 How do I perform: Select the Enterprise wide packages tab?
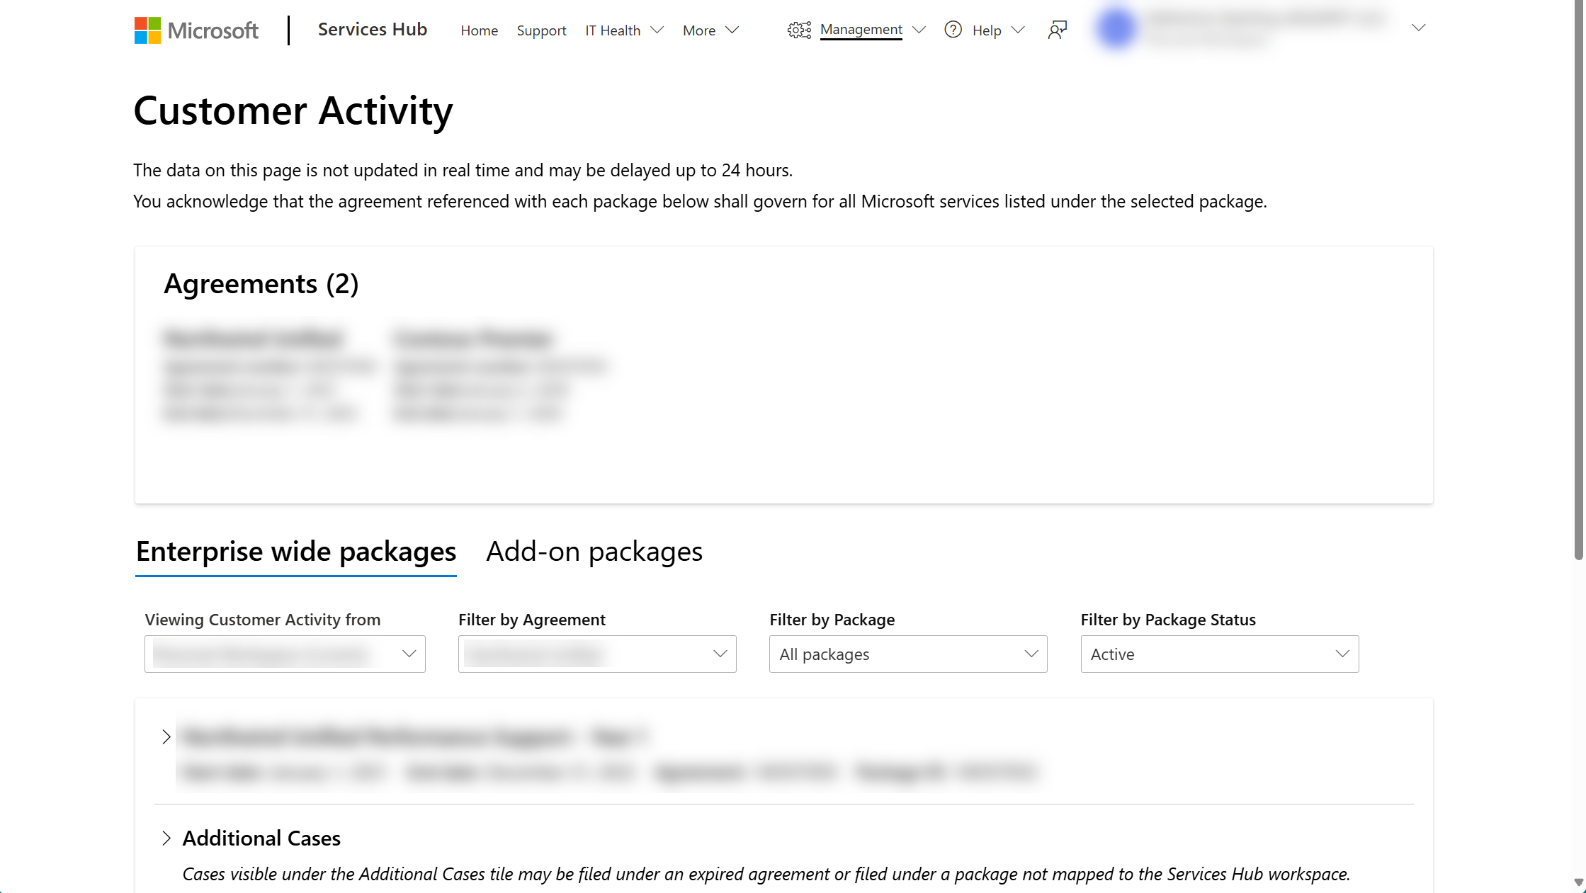coord(294,550)
